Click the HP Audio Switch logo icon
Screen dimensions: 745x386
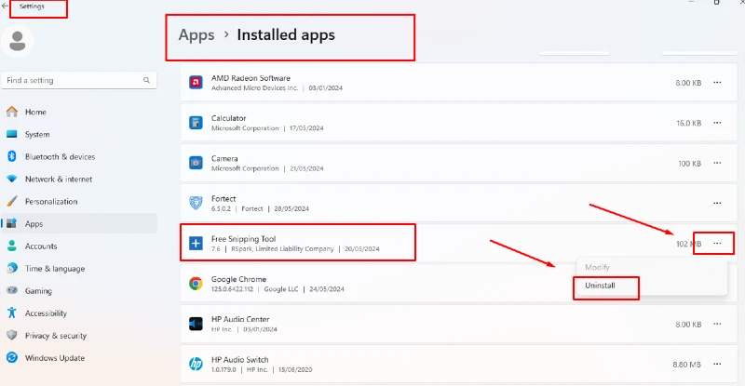click(196, 365)
